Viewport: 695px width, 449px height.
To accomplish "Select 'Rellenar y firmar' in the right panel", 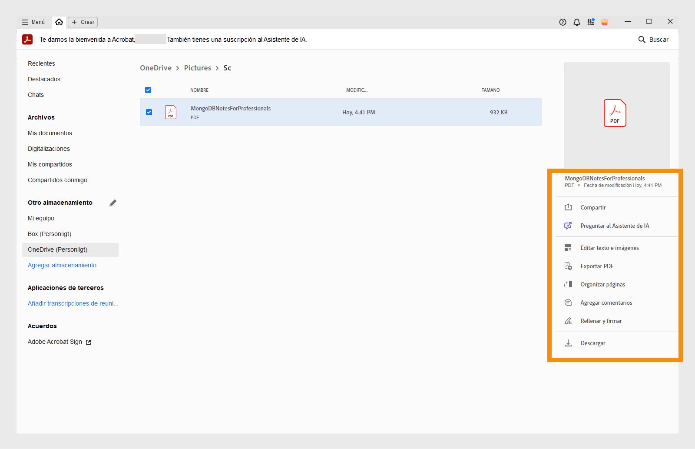I will pos(601,321).
